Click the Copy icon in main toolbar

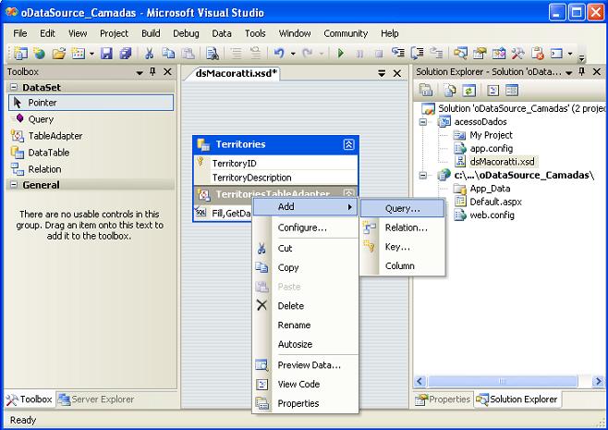(x=168, y=53)
